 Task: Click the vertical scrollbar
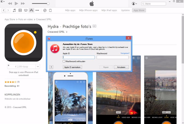[183, 40]
